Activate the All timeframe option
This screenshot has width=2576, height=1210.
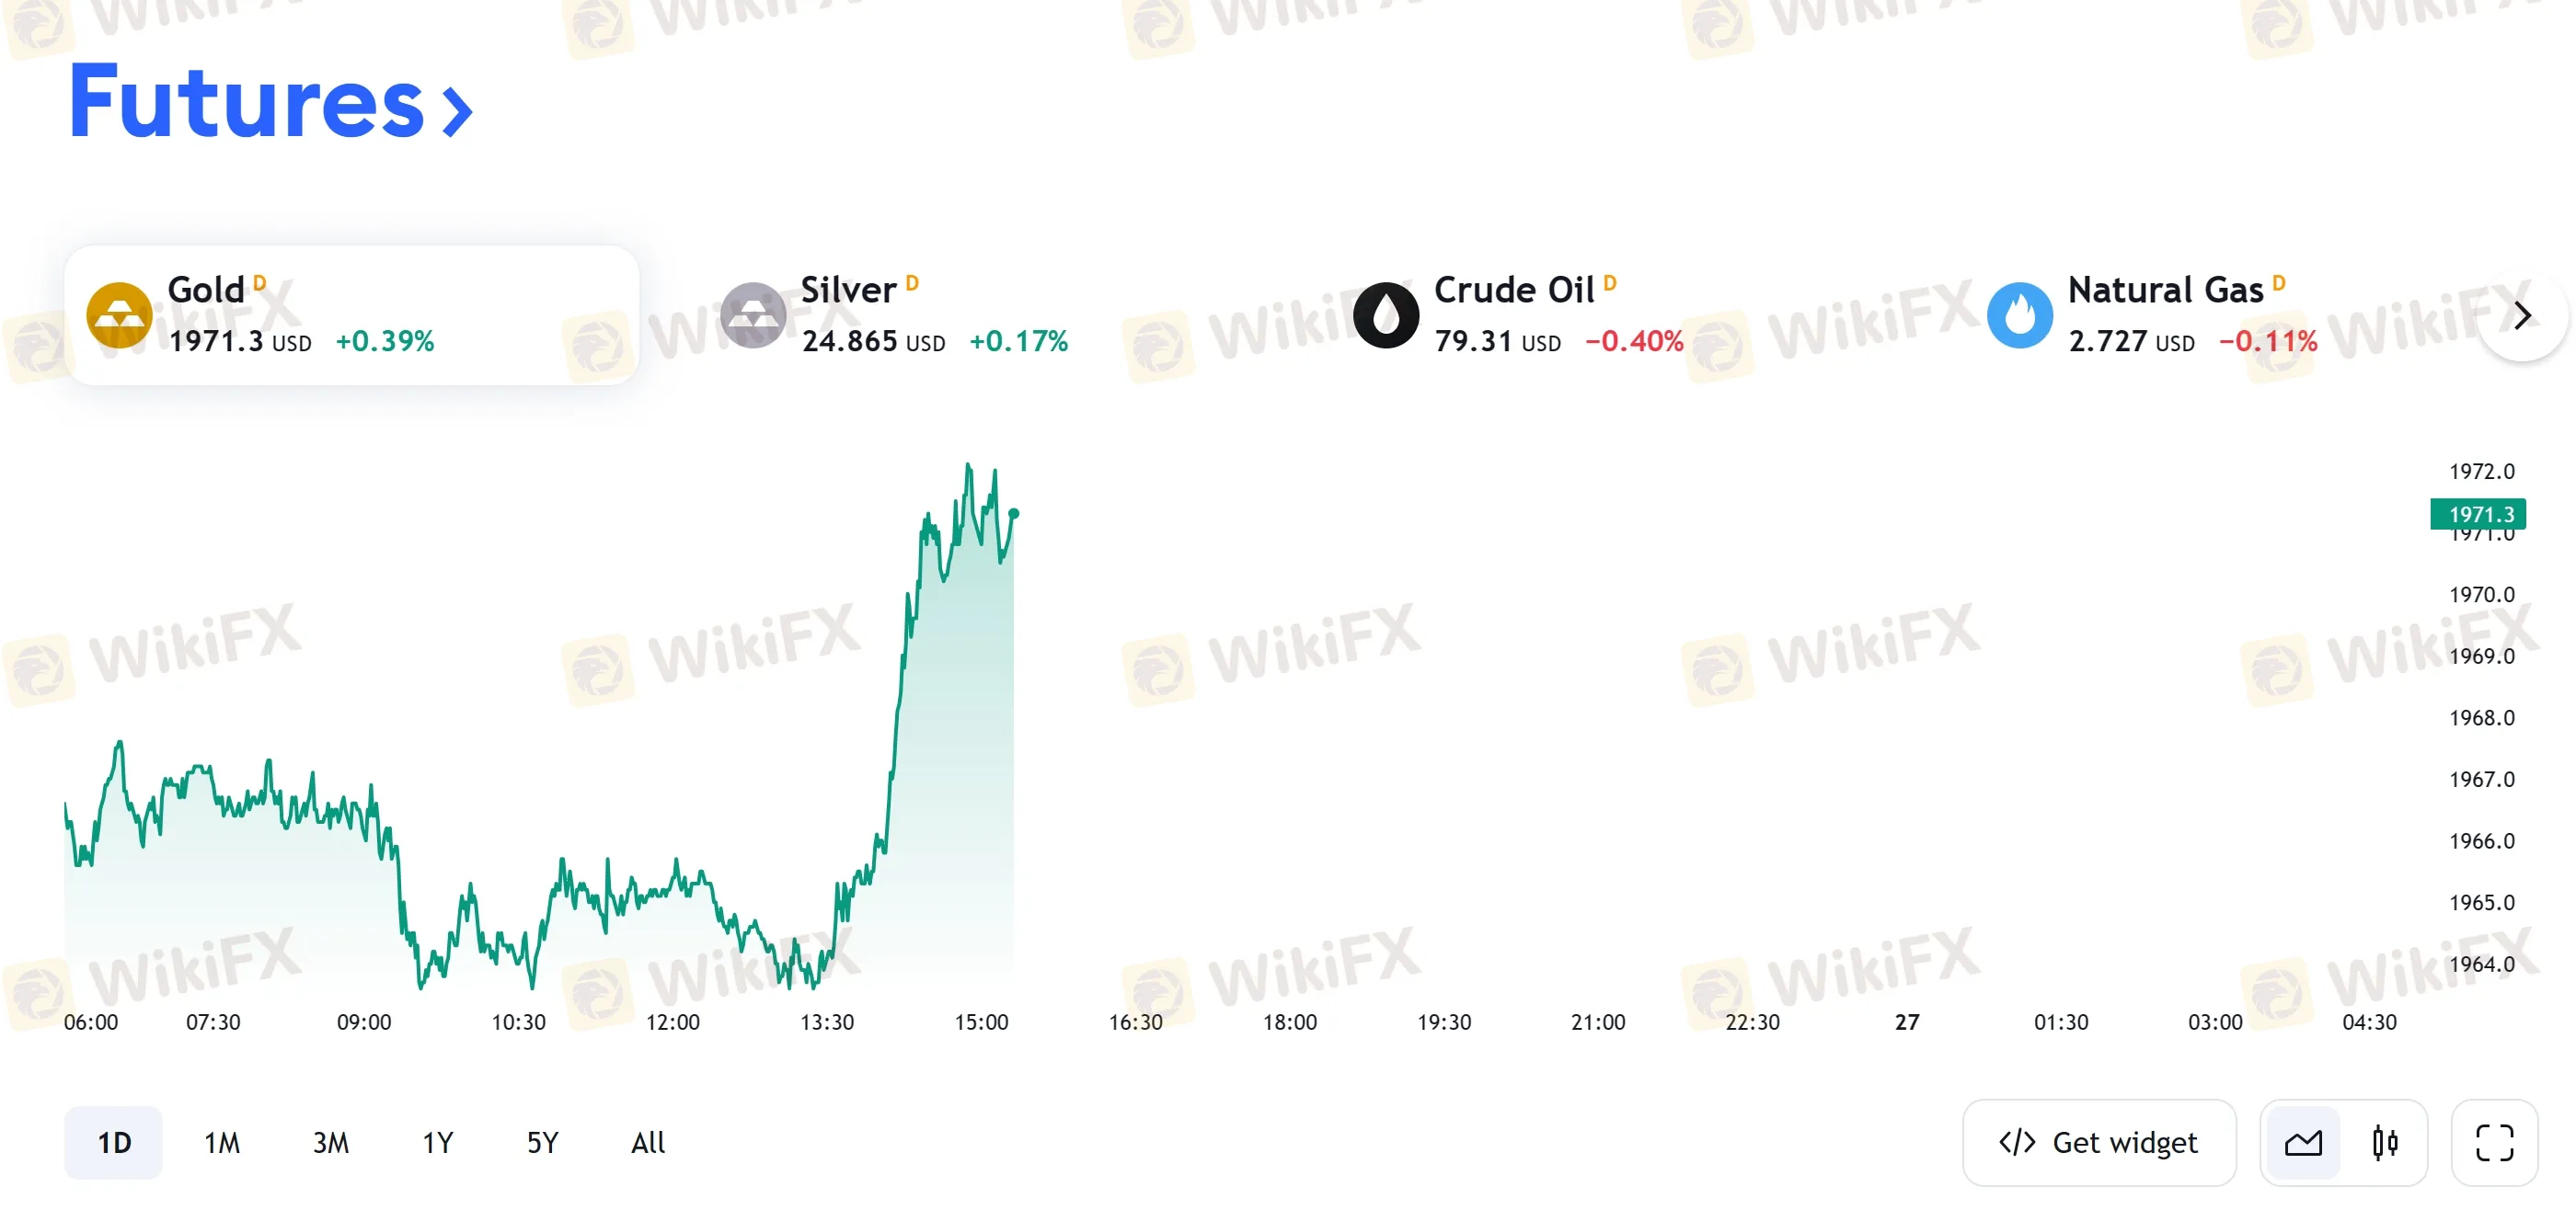(646, 1142)
